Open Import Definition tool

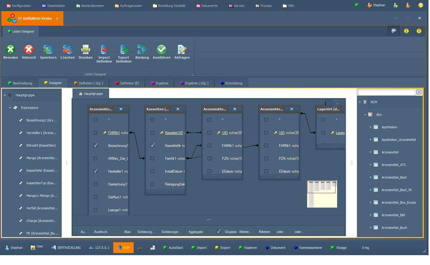click(x=104, y=50)
